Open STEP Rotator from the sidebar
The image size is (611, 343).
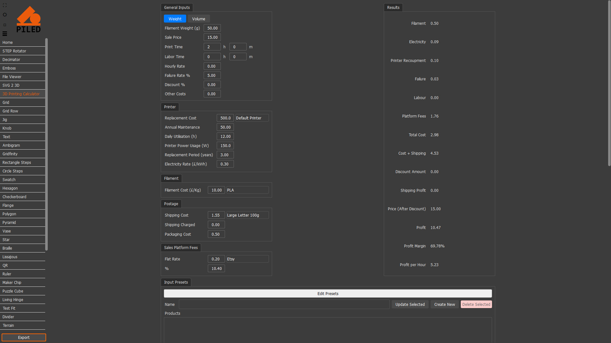click(x=14, y=51)
